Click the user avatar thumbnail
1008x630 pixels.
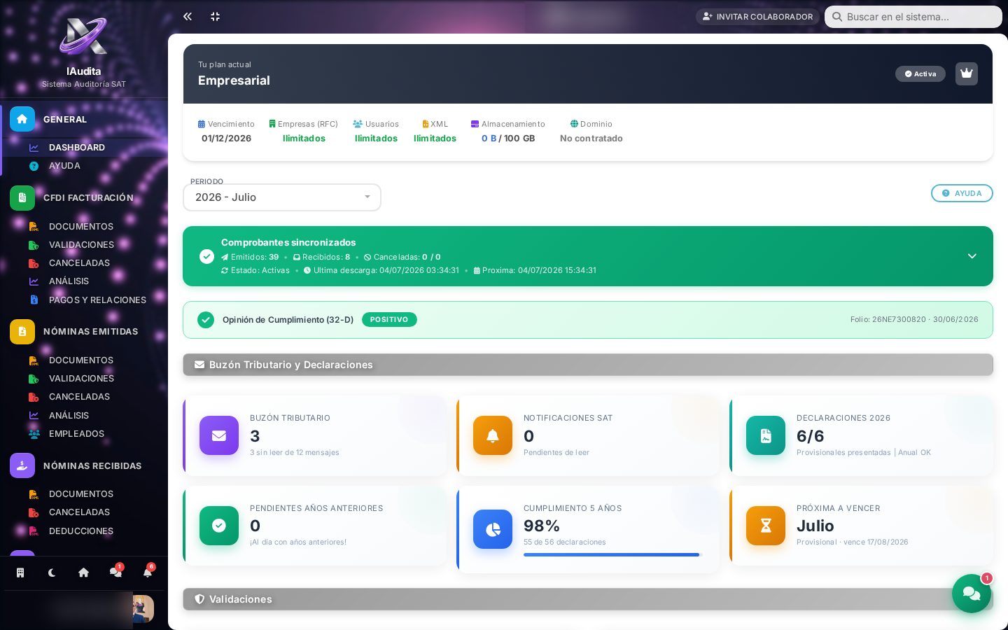click(143, 609)
